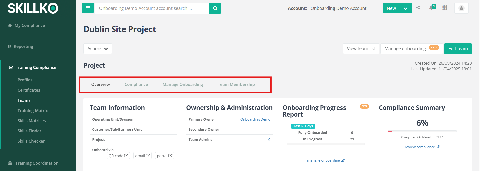480x171 pixels.
Task: Click the Edit team button
Action: click(x=458, y=49)
